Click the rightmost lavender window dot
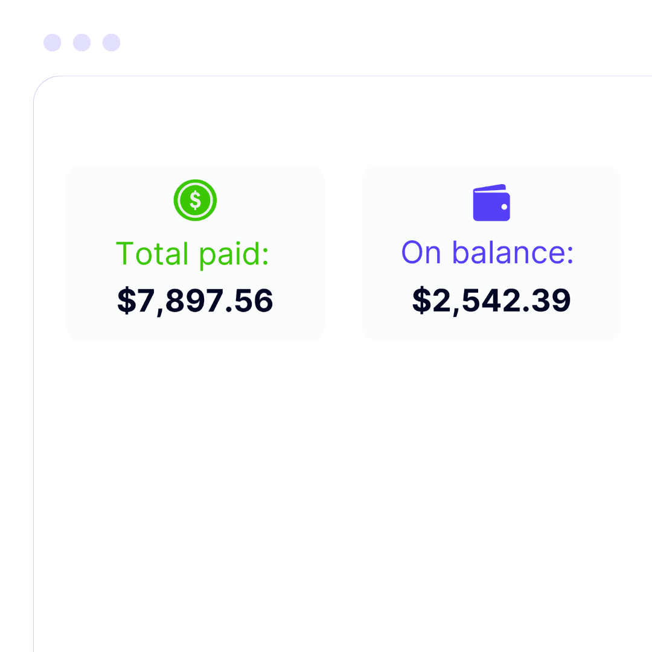 [x=112, y=42]
